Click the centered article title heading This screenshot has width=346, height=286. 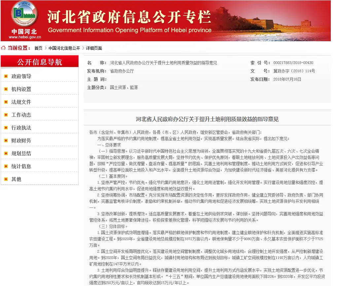click(207, 119)
